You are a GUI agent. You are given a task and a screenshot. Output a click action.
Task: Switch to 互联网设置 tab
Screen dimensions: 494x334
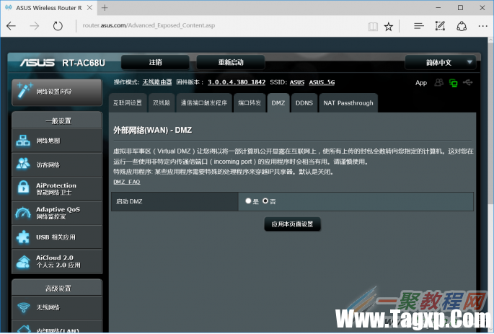tap(128, 103)
